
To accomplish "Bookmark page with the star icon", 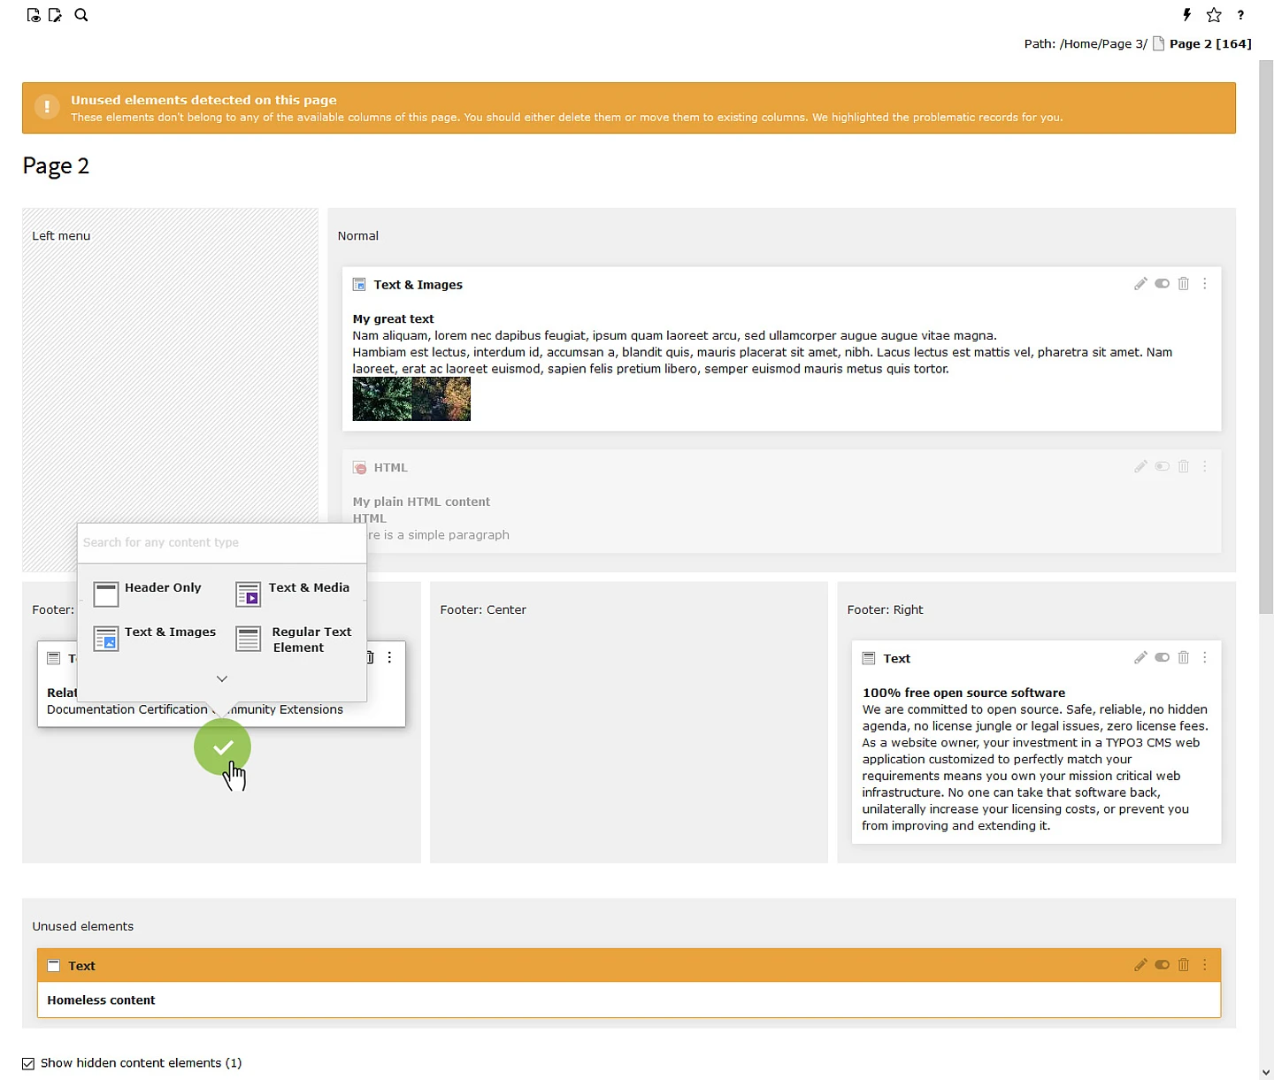I will (1214, 15).
